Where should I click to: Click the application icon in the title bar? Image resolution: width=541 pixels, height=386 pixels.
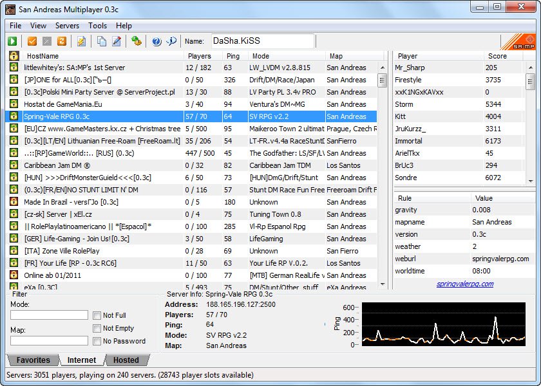(10, 9)
